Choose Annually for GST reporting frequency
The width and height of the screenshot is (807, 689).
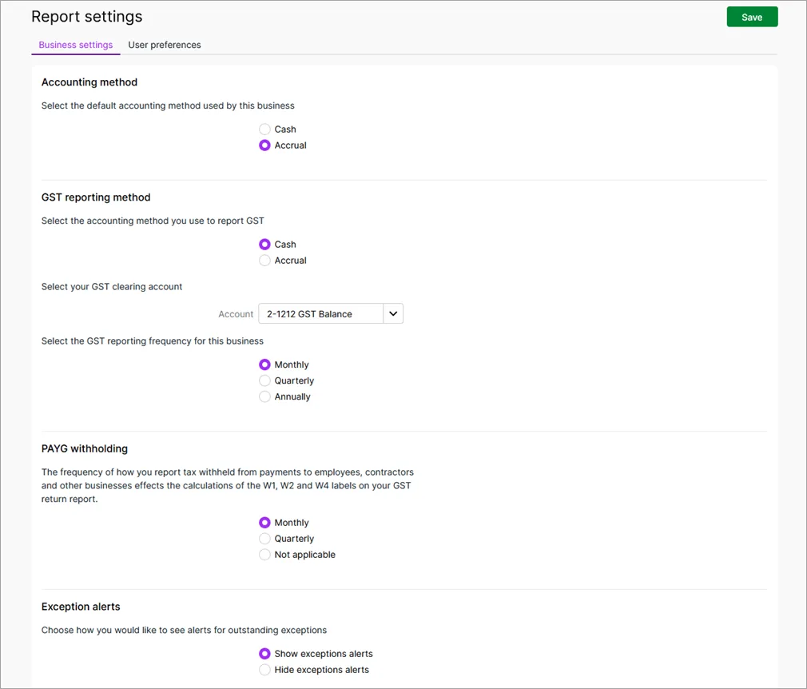coord(265,396)
